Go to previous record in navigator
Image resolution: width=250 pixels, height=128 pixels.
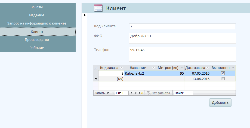(x=113, y=93)
